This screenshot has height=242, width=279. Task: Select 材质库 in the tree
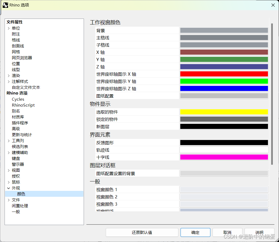(18, 117)
